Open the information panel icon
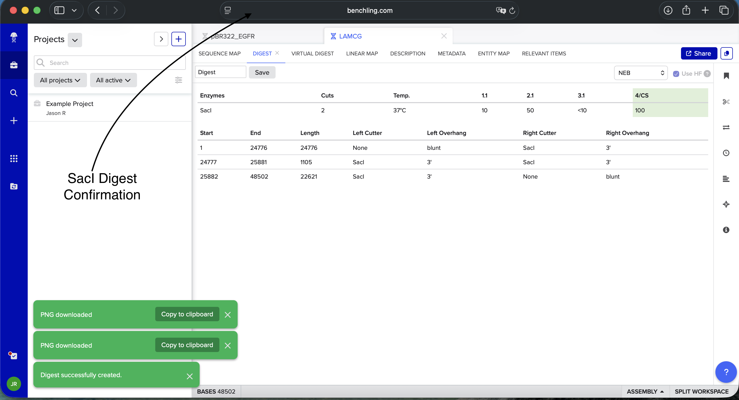The width and height of the screenshot is (739, 400). coord(726,230)
